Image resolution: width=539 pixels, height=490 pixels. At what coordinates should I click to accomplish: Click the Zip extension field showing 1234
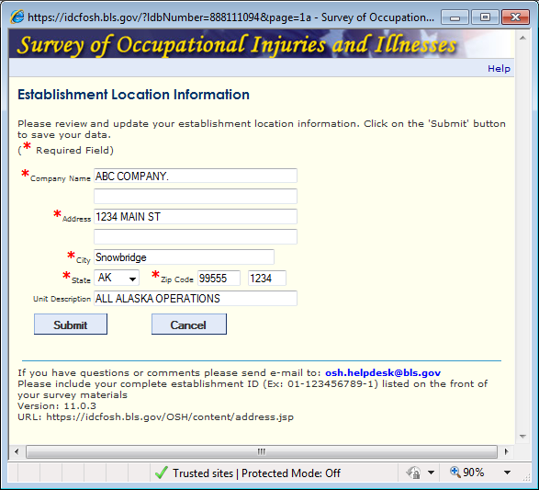point(267,278)
